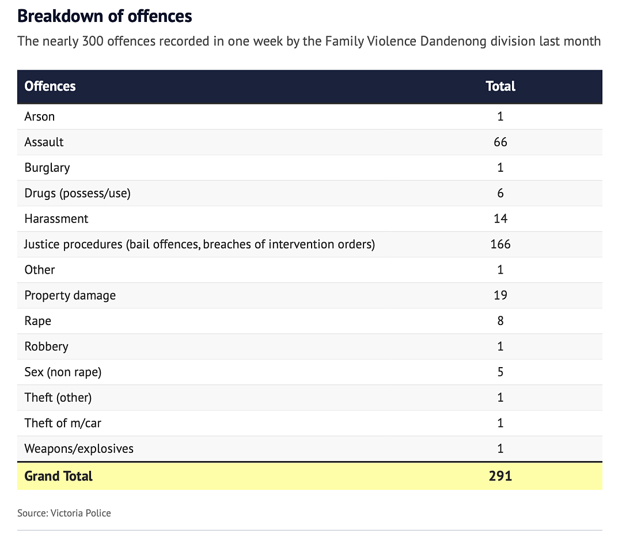
Task: Click the Assault total of 66
Action: (500, 142)
